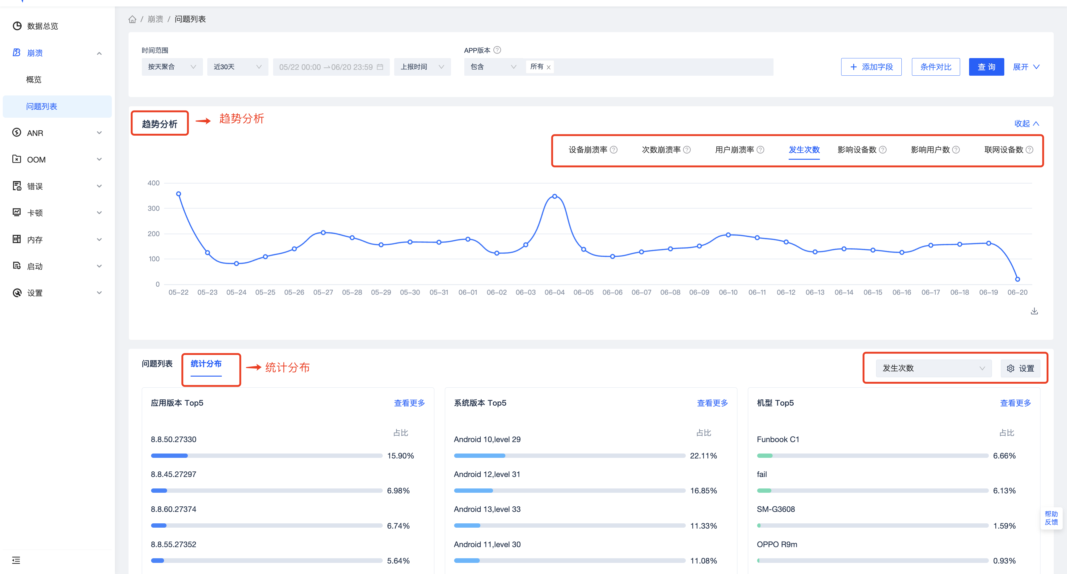Remove the 所有 version tag
1067x574 pixels.
coord(548,67)
